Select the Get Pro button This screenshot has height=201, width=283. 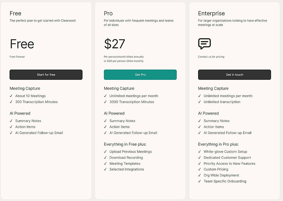[140, 74]
